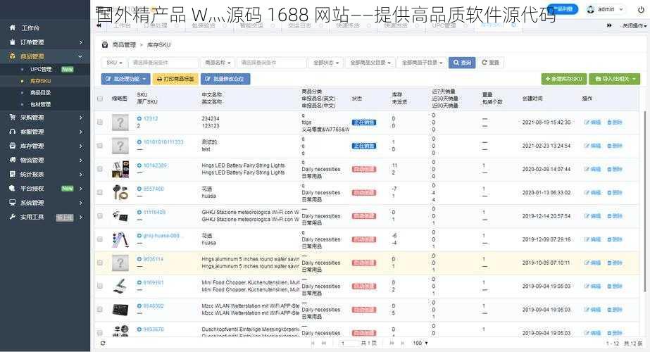This screenshot has width=650, height=352.
Task: Click the 系统管理 monitor icon
Action: point(13,203)
